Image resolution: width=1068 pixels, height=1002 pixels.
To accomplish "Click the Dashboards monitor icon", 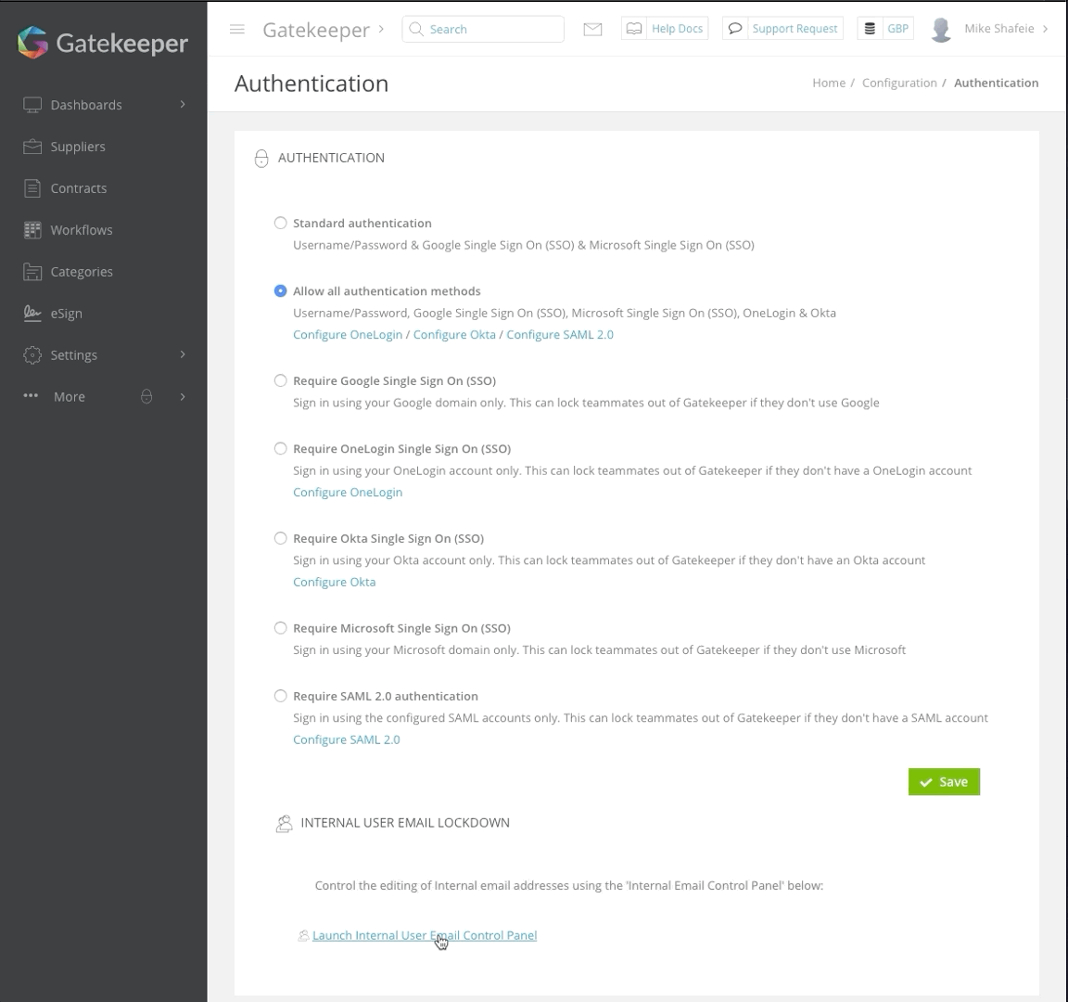I will [x=32, y=105].
